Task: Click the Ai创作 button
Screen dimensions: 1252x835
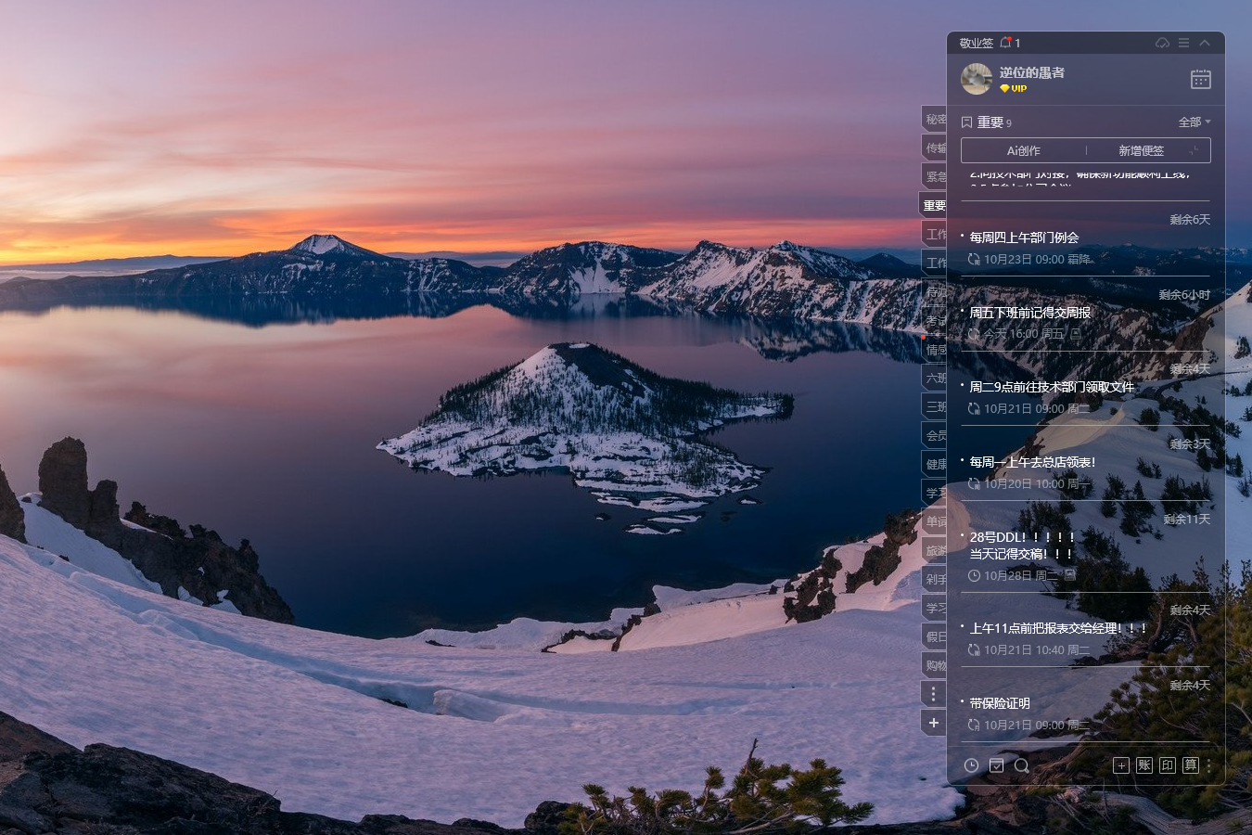Action: (1023, 150)
